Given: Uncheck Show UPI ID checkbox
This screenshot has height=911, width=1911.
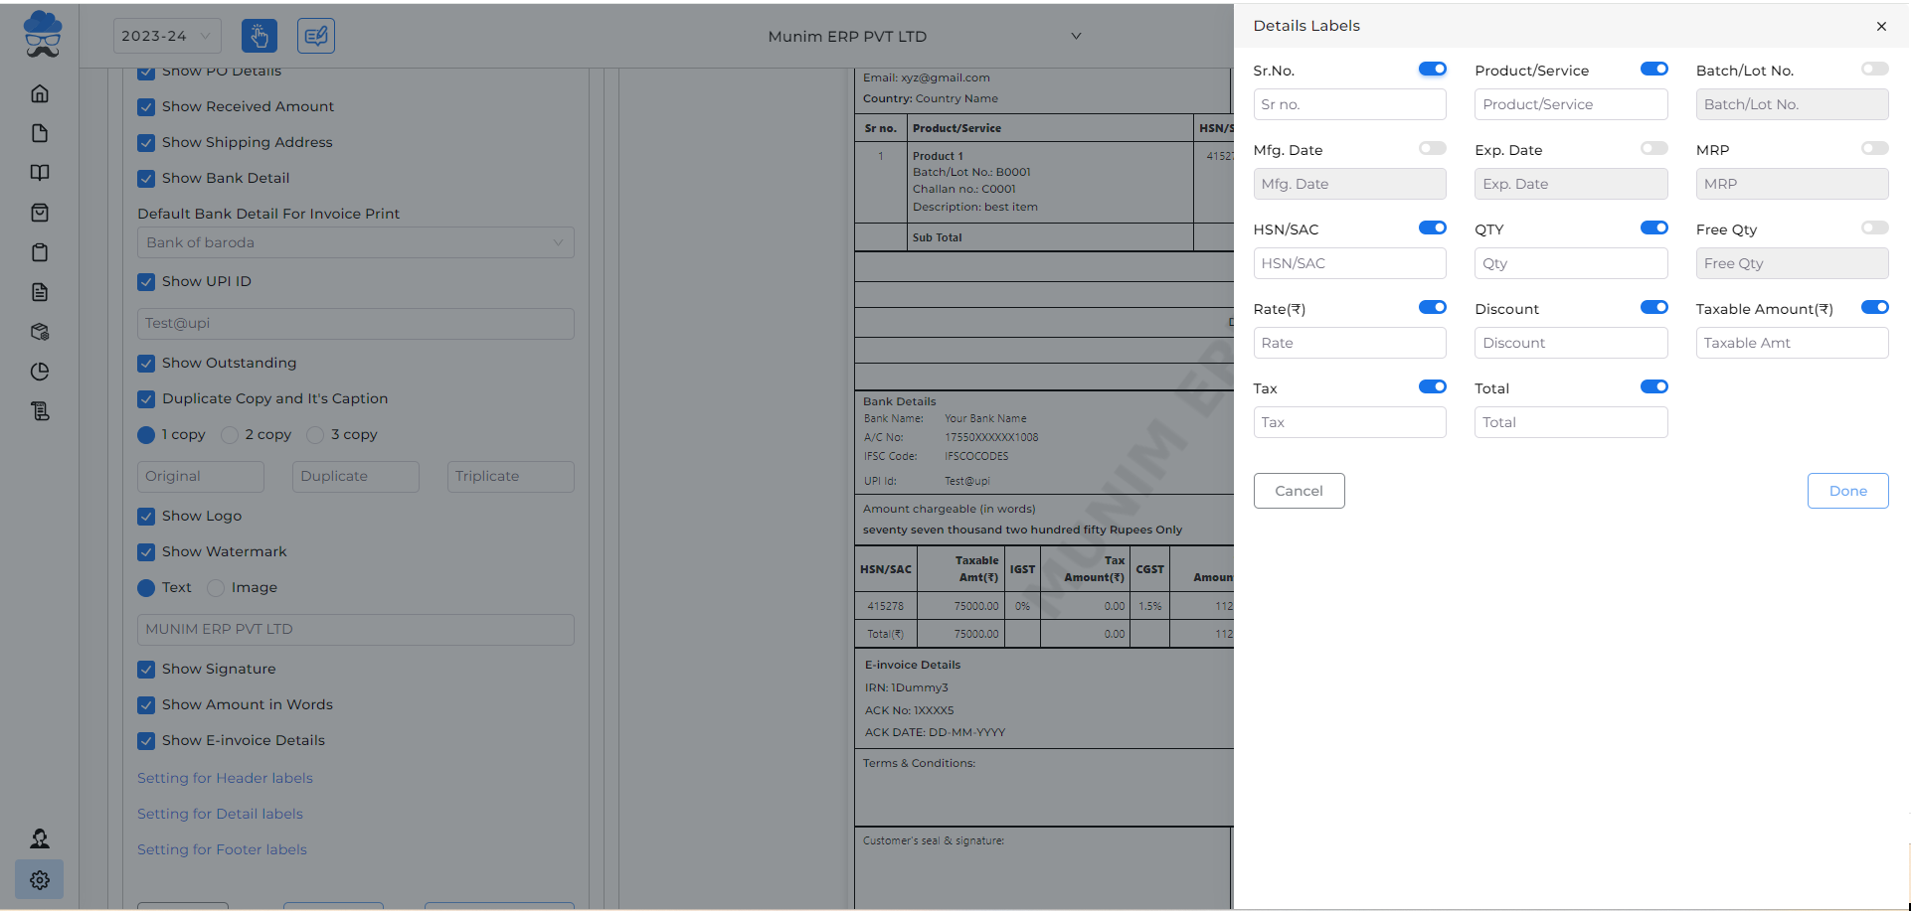Looking at the screenshot, I should 146,281.
